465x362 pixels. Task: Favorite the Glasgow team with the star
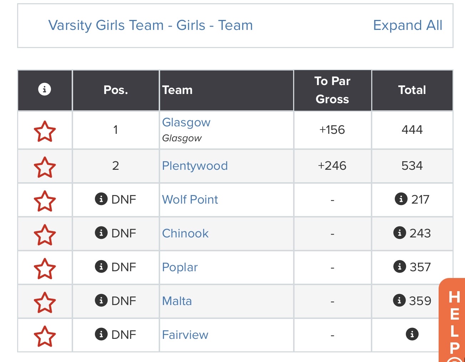click(x=45, y=131)
